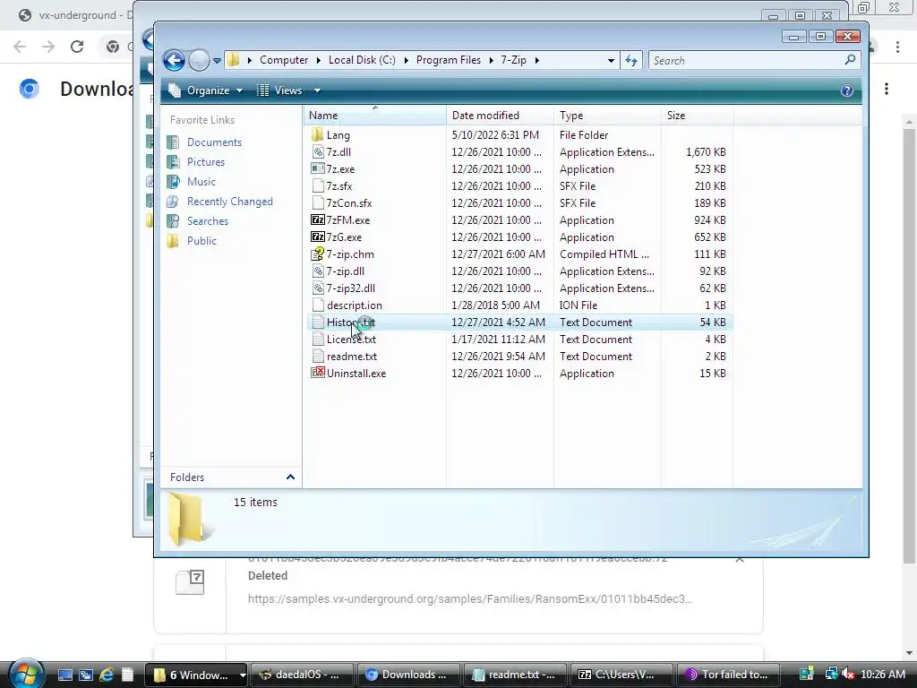Viewport: 917px width, 688px height.
Task: Expand arrow after Program Files breadcrumb
Action: [x=491, y=60]
